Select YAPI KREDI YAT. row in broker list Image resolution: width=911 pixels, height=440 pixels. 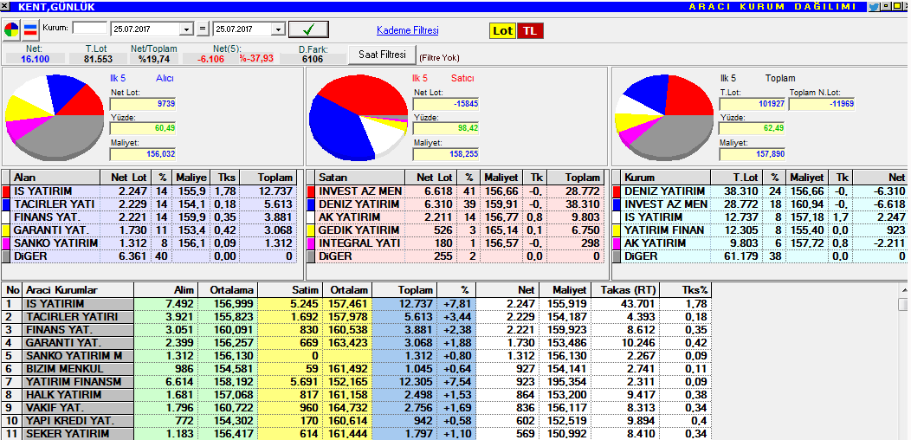357,420
